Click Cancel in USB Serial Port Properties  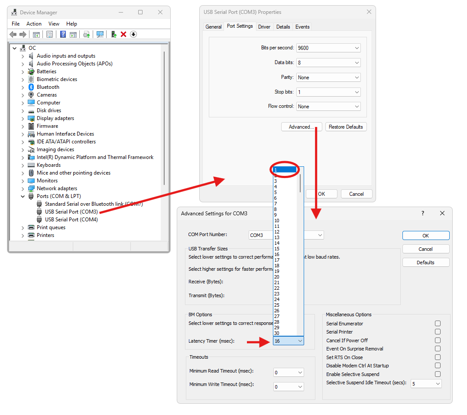pos(357,194)
